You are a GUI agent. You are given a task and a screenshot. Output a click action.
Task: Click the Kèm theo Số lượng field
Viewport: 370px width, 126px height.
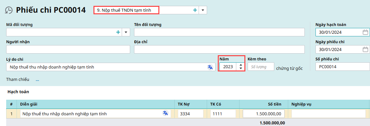coord(261,67)
